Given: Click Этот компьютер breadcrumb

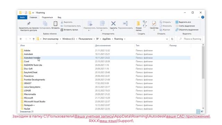Looking at the screenshot, I should pos(51,39).
